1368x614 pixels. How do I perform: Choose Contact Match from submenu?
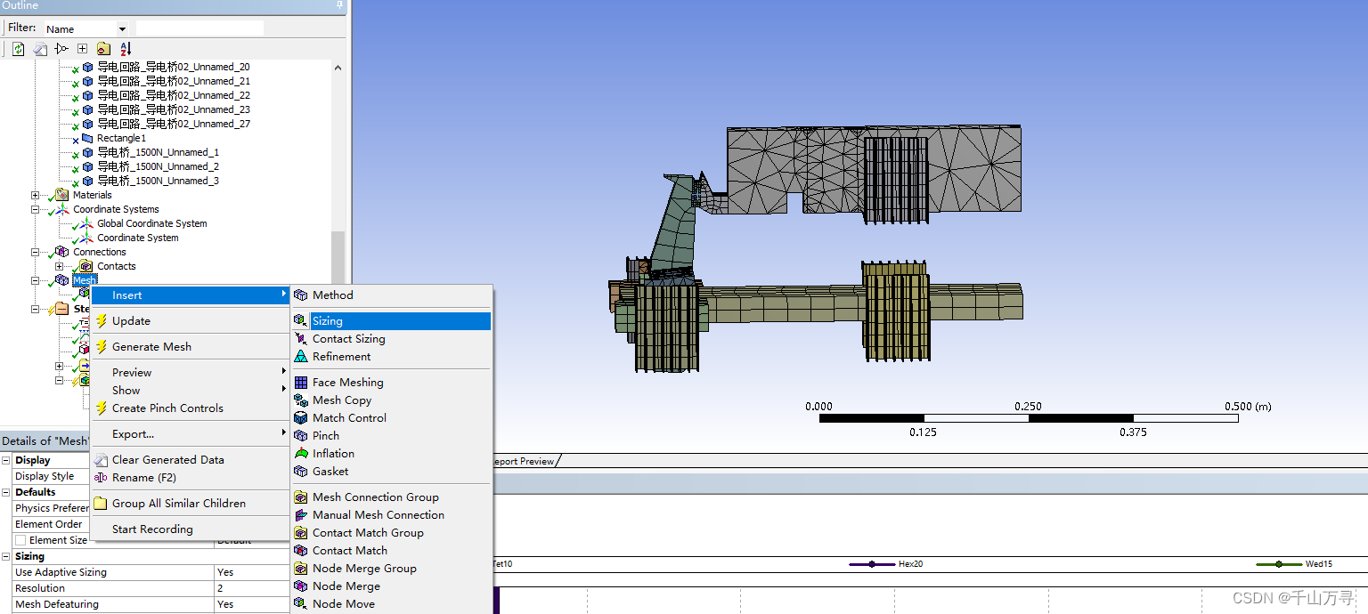click(391, 551)
